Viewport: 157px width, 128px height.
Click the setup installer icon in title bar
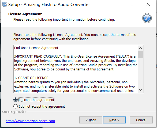4,5
